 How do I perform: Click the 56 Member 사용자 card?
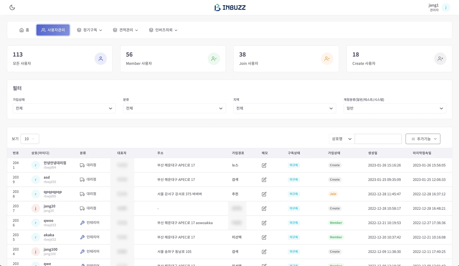click(x=173, y=59)
